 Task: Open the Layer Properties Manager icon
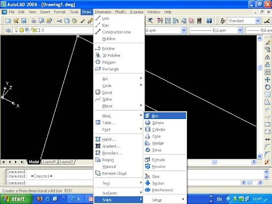coord(8,30)
